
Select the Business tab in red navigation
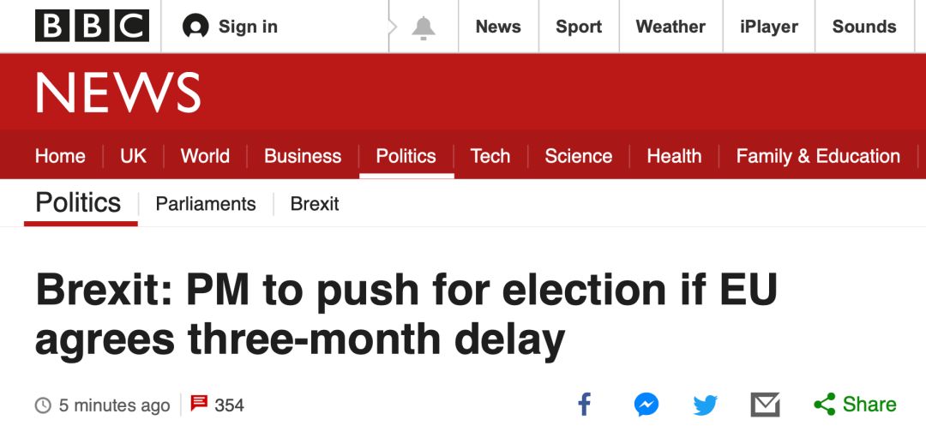(x=303, y=156)
